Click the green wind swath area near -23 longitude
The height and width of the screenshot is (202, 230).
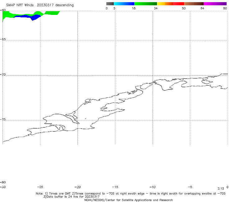[x=51, y=13]
